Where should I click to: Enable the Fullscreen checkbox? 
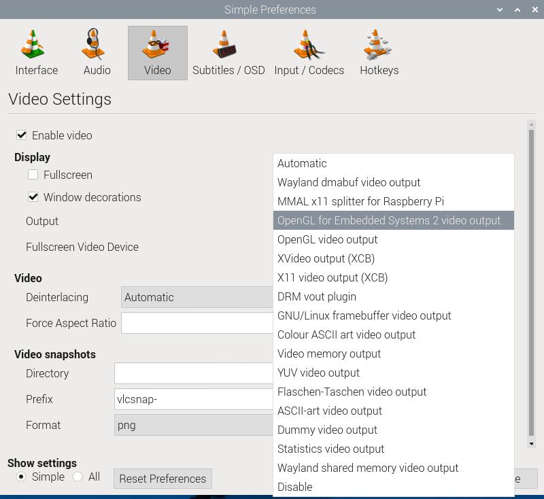click(x=33, y=175)
